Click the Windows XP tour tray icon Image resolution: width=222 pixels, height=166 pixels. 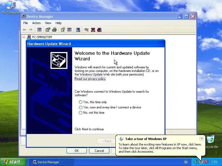coord(201,162)
